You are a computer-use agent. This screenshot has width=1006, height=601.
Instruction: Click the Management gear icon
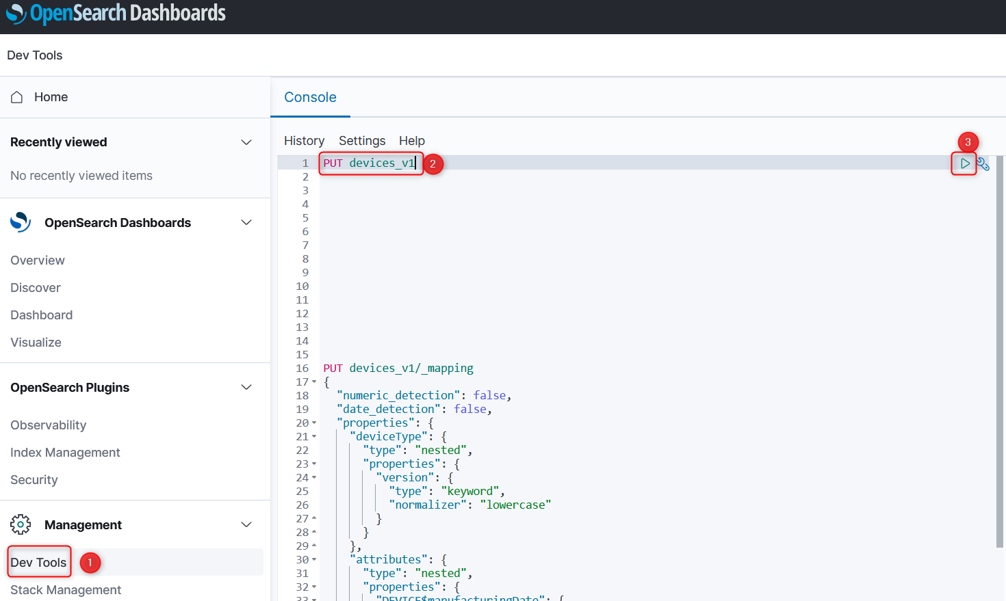click(x=21, y=524)
